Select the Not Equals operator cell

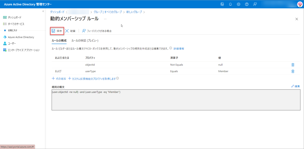pos(177,65)
